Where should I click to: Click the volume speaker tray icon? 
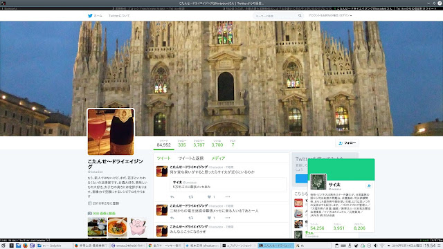click(x=375, y=246)
